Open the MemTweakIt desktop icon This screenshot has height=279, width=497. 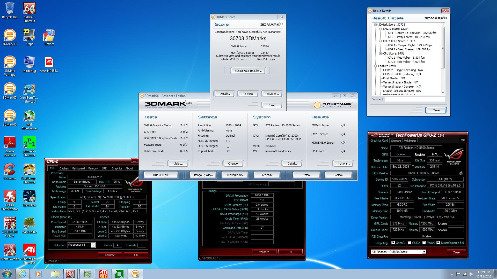click(x=10, y=252)
